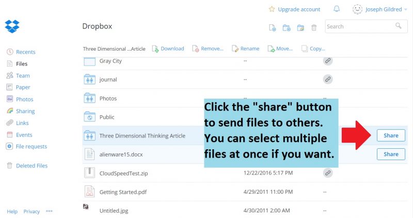The image size is (413, 218).
Task: Click the Photos shared folder icon
Action: click(x=89, y=98)
